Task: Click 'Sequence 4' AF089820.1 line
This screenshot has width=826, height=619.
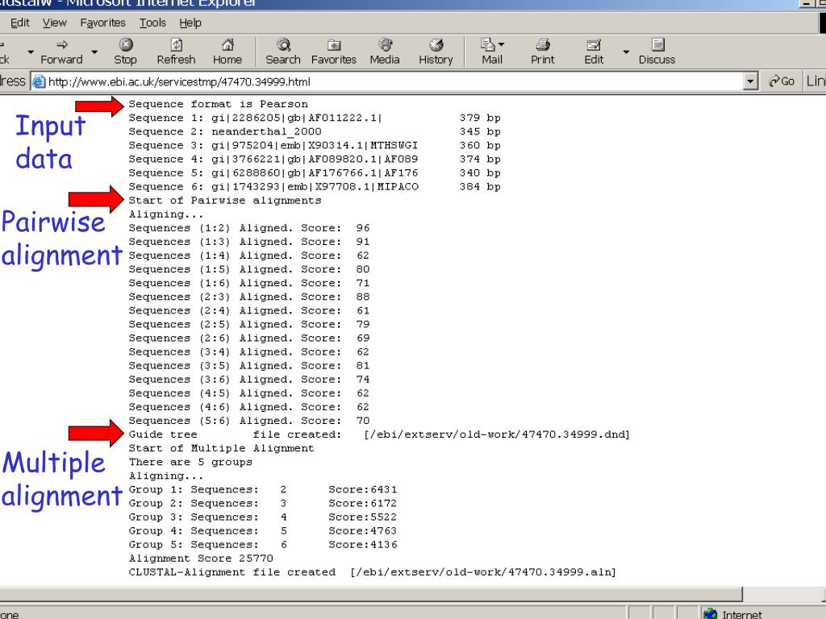Action: 315,159
